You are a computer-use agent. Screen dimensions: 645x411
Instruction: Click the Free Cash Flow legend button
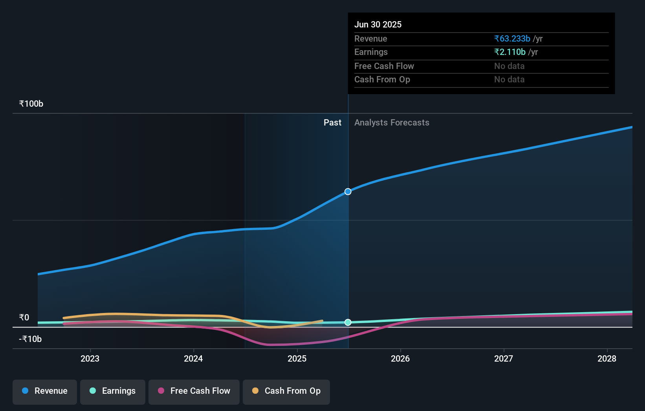coord(194,391)
